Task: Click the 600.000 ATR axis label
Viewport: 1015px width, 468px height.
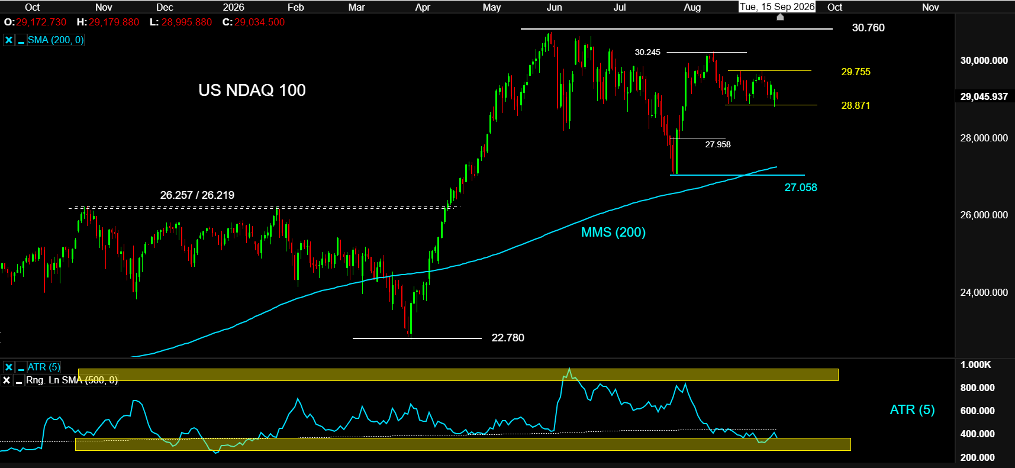Action: [977, 411]
